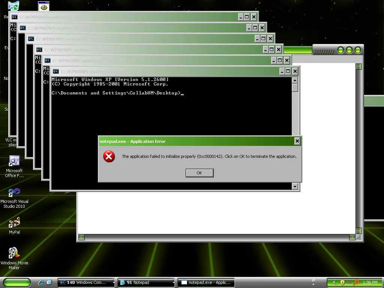Open the frontmost Command Prompt's system menu icon
This screenshot has width=384, height=288.
pos(56,72)
